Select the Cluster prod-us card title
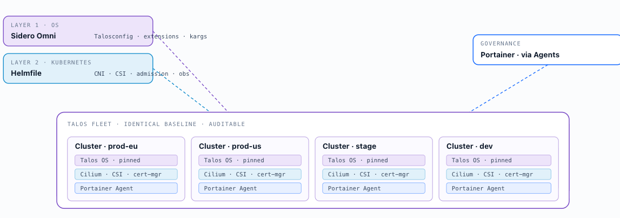 (x=230, y=147)
